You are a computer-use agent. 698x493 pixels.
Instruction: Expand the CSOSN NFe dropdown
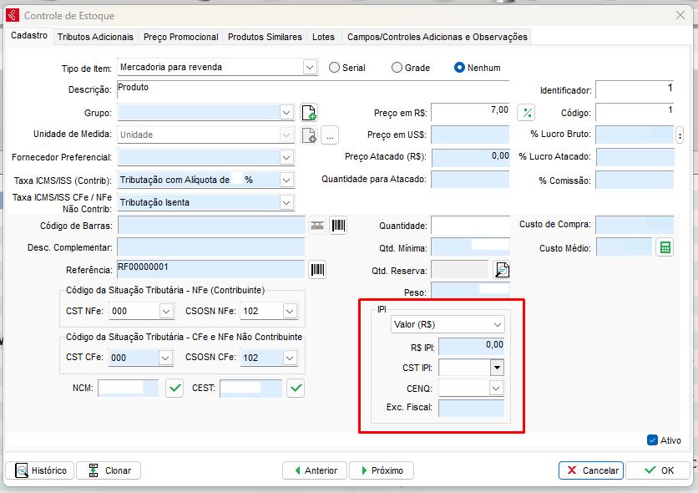pyautogui.click(x=291, y=312)
